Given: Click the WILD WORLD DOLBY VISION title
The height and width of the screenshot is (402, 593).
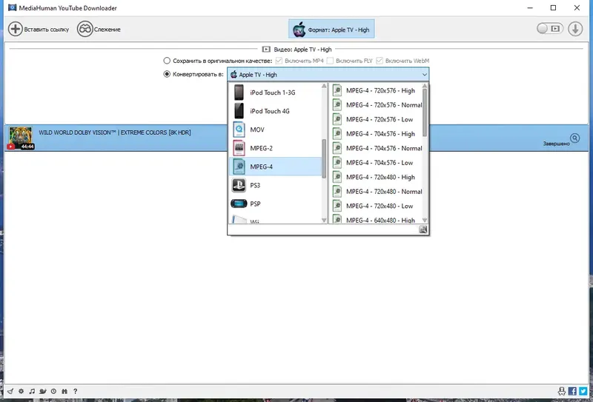Looking at the screenshot, I should coord(115,133).
